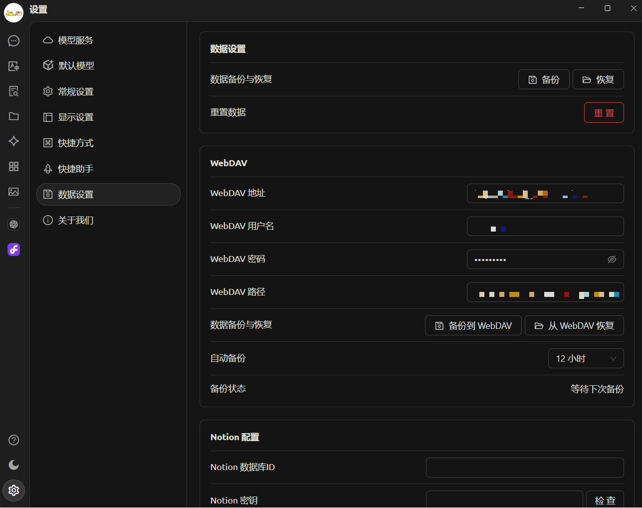Open the image paintings sidebar icon

(14, 192)
